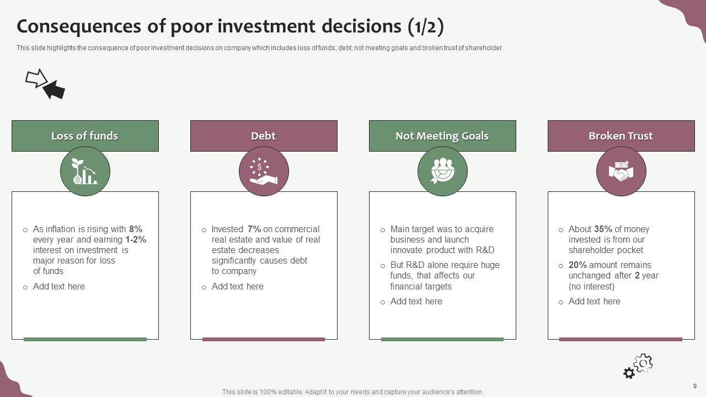Select the Not Meeting Goals target icon
Viewport: 706px width, 397px height.
pos(442,171)
